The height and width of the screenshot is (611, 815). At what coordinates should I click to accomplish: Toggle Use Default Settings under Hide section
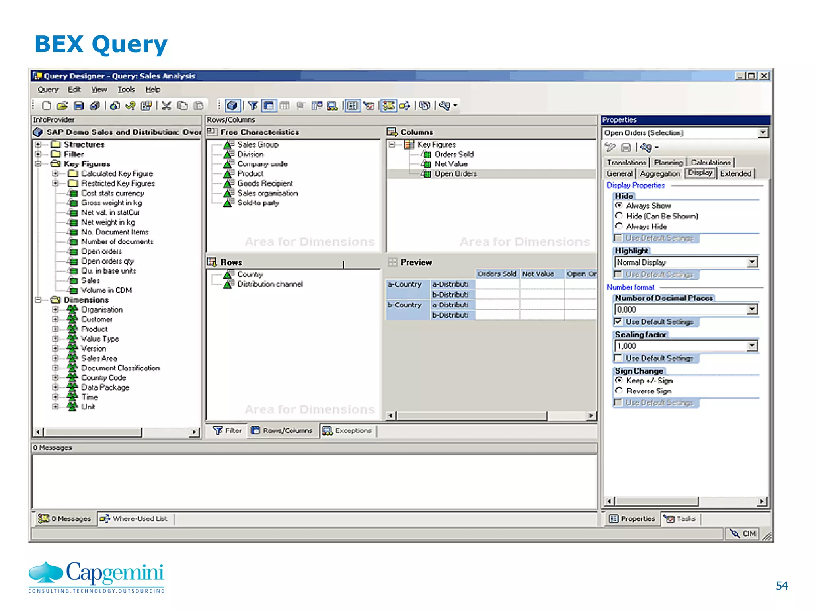tap(618, 238)
